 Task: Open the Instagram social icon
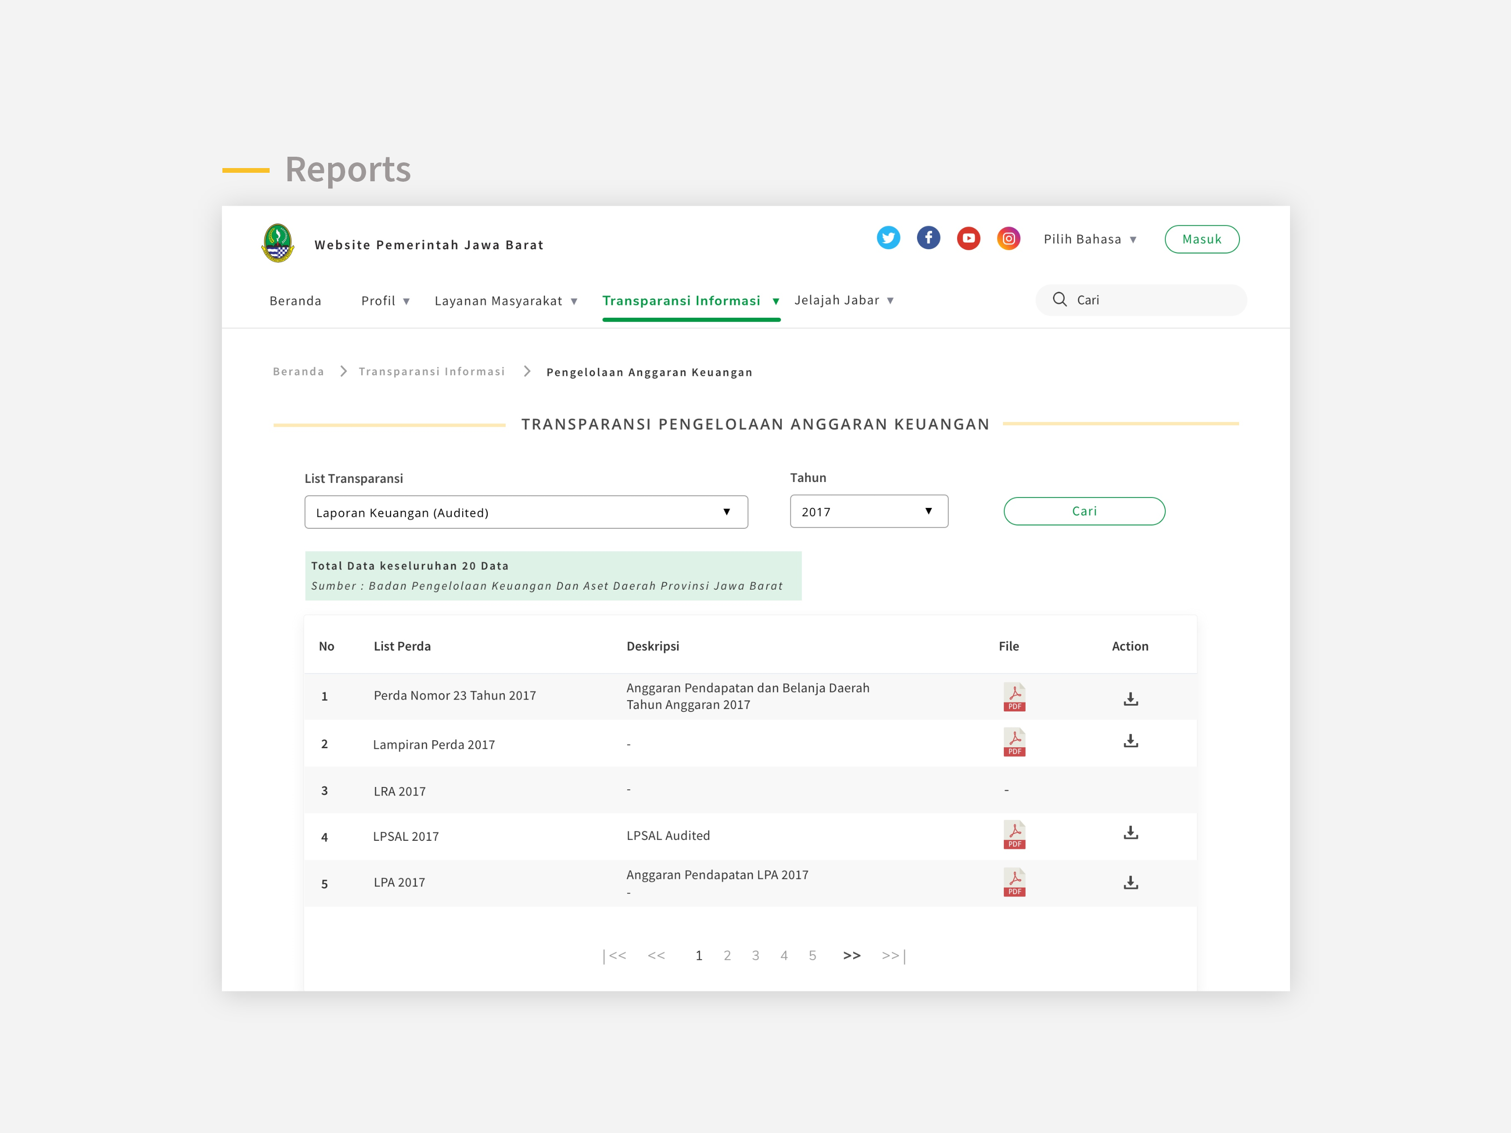(1009, 238)
